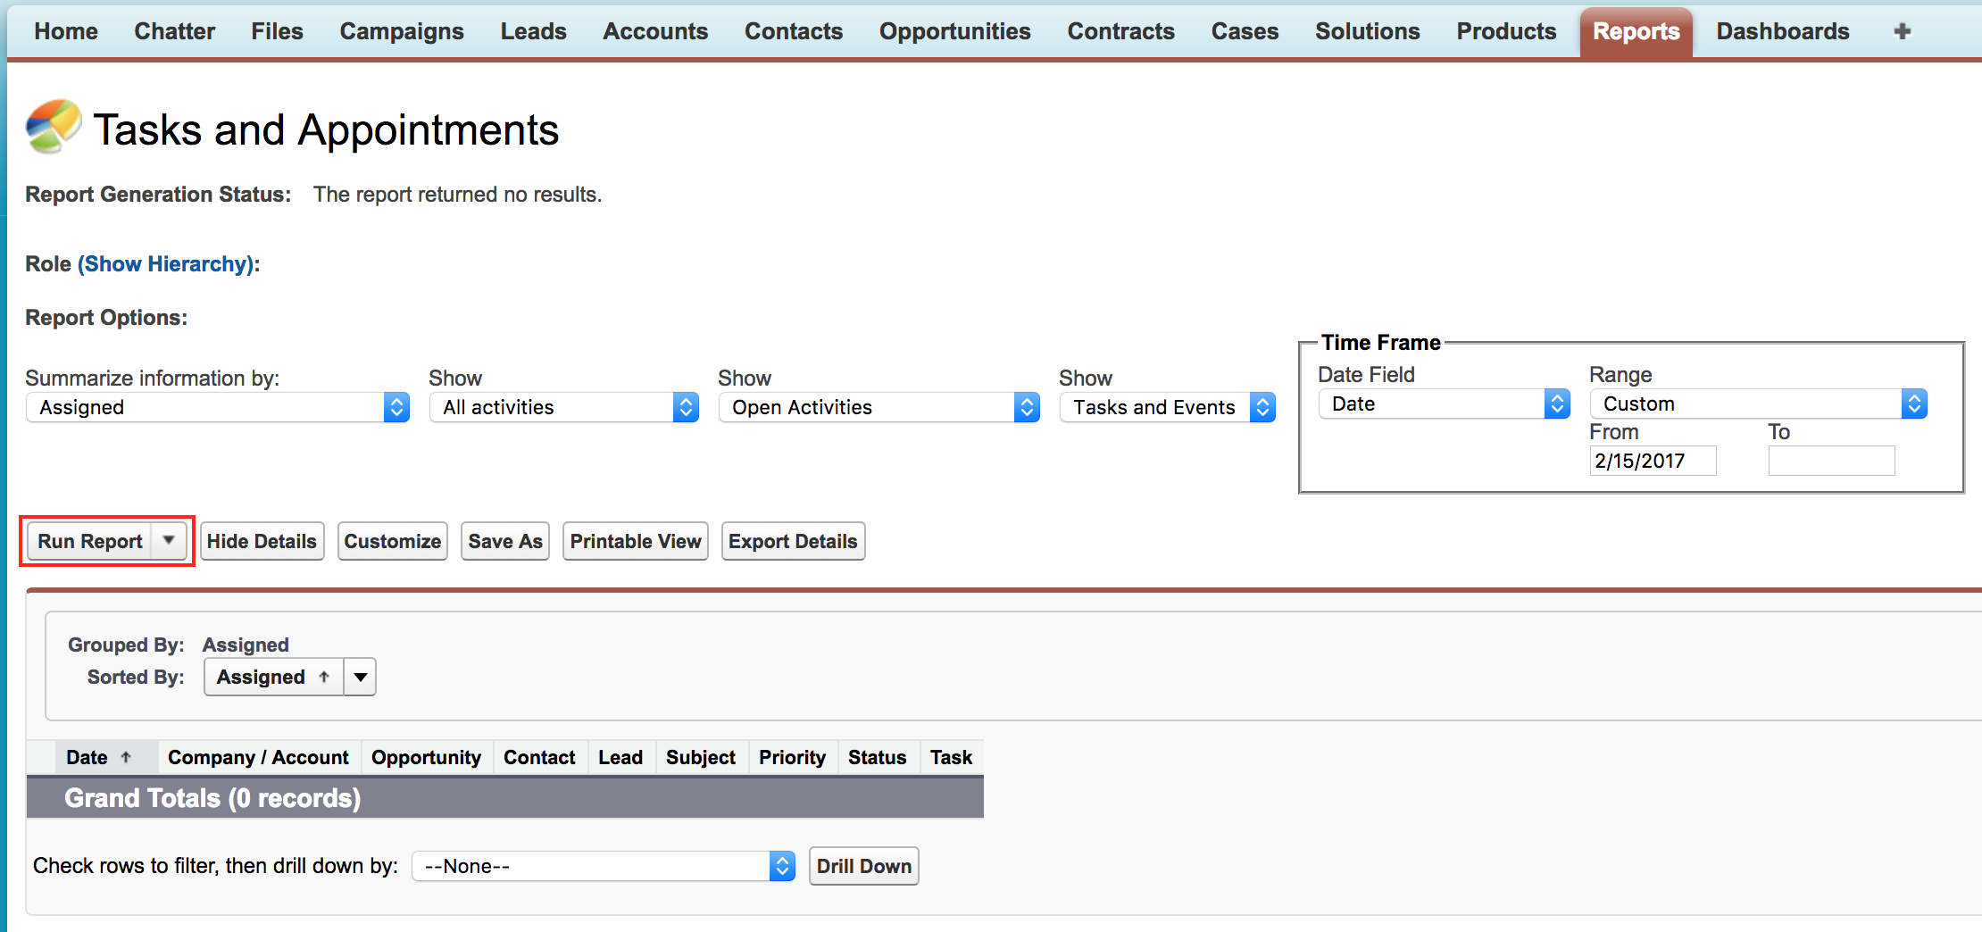Image resolution: width=1982 pixels, height=932 pixels.
Task: Switch to the Dashboards tab
Action: pos(1782,31)
